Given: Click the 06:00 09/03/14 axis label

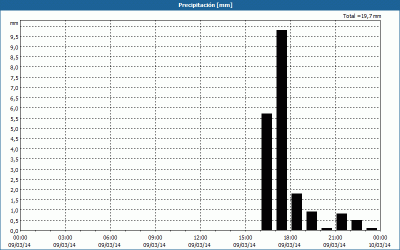Looking at the screenshot, I should click(x=109, y=241).
